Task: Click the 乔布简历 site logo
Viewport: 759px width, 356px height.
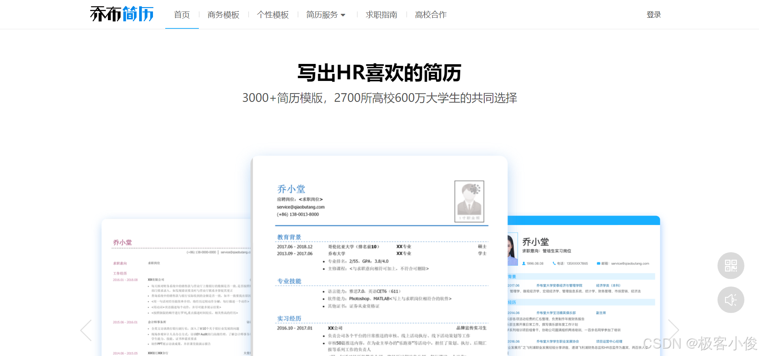Action: click(122, 14)
